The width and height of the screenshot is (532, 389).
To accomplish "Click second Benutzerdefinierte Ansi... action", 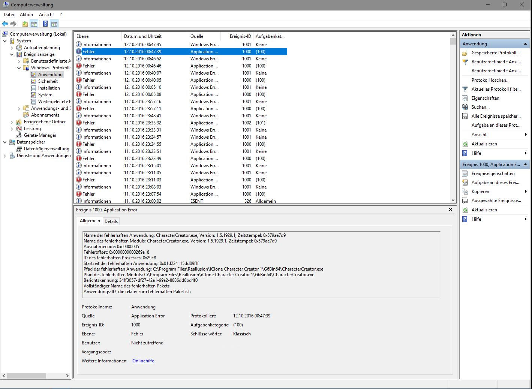I will (496, 71).
